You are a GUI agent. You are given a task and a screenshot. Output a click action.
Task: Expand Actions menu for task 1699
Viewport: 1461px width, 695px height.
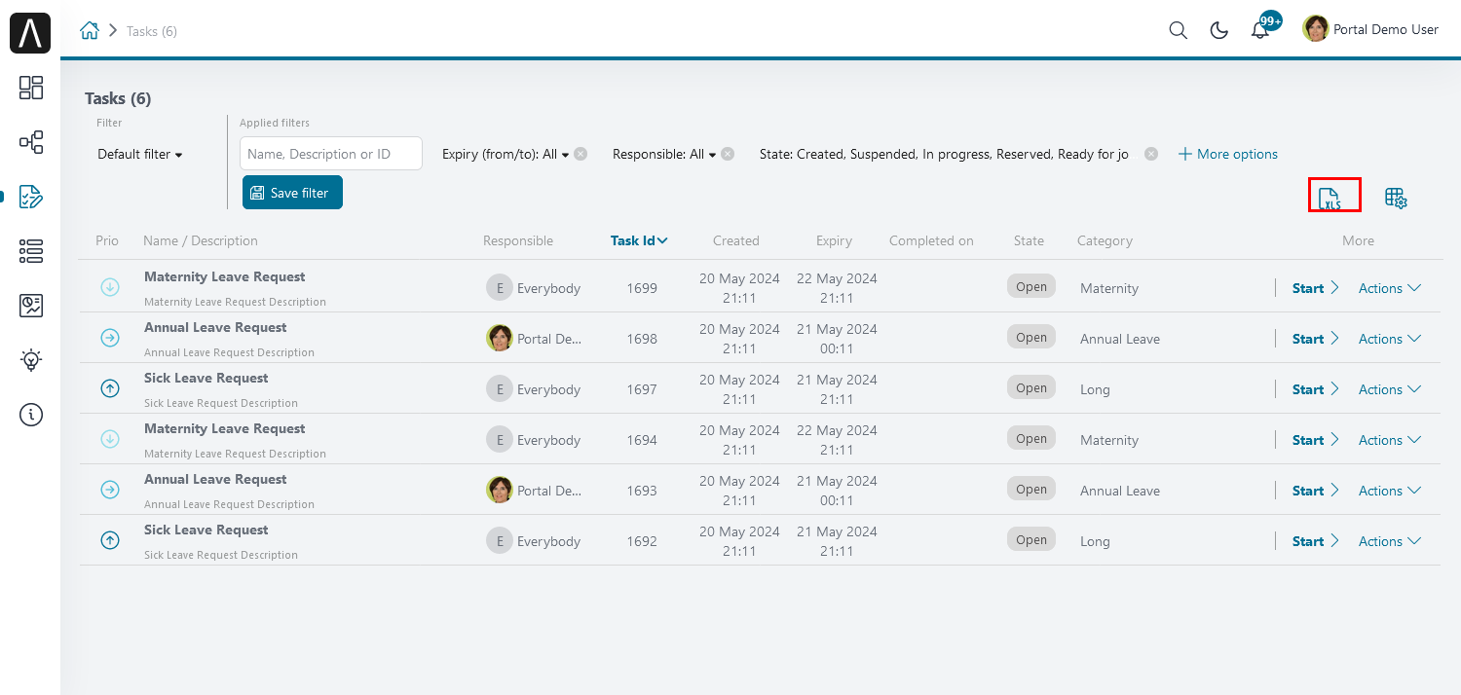pyautogui.click(x=1390, y=288)
